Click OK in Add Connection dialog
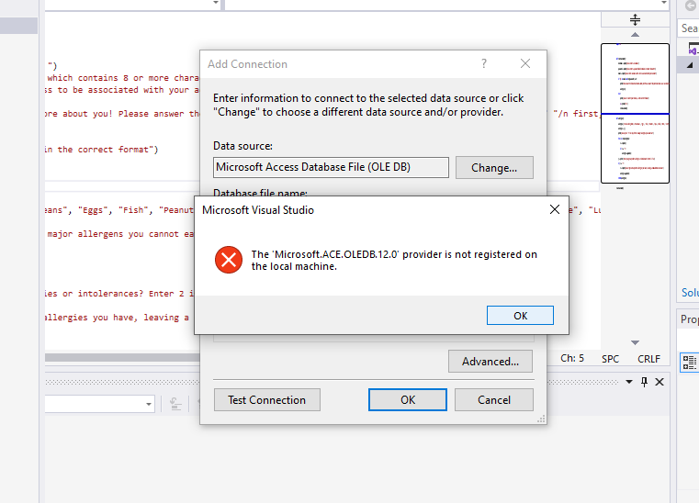699x503 pixels. (408, 399)
